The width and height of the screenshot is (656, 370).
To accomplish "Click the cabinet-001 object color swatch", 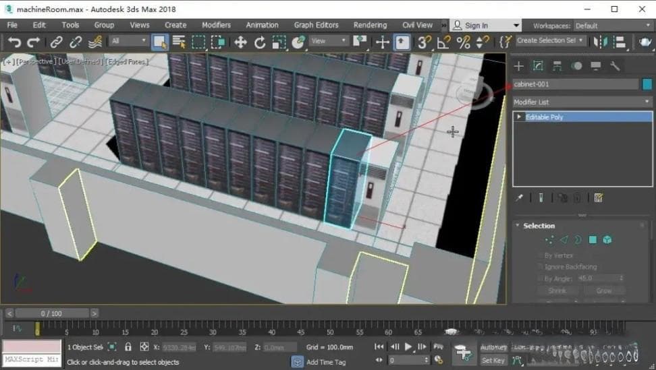I will (647, 84).
